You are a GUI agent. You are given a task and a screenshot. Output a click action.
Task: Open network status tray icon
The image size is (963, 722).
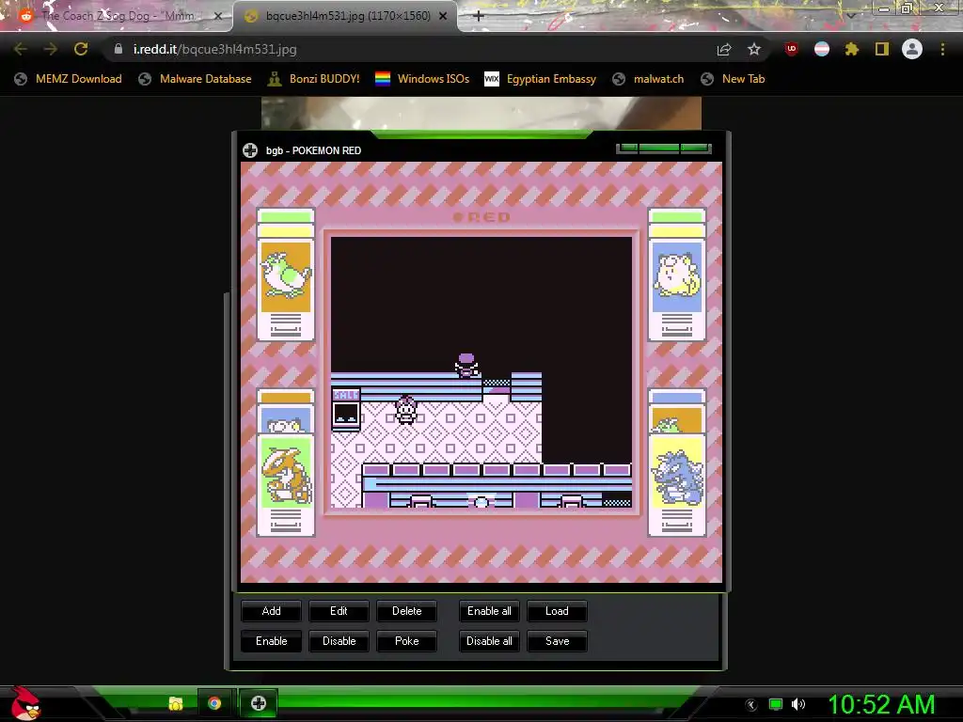[776, 704]
